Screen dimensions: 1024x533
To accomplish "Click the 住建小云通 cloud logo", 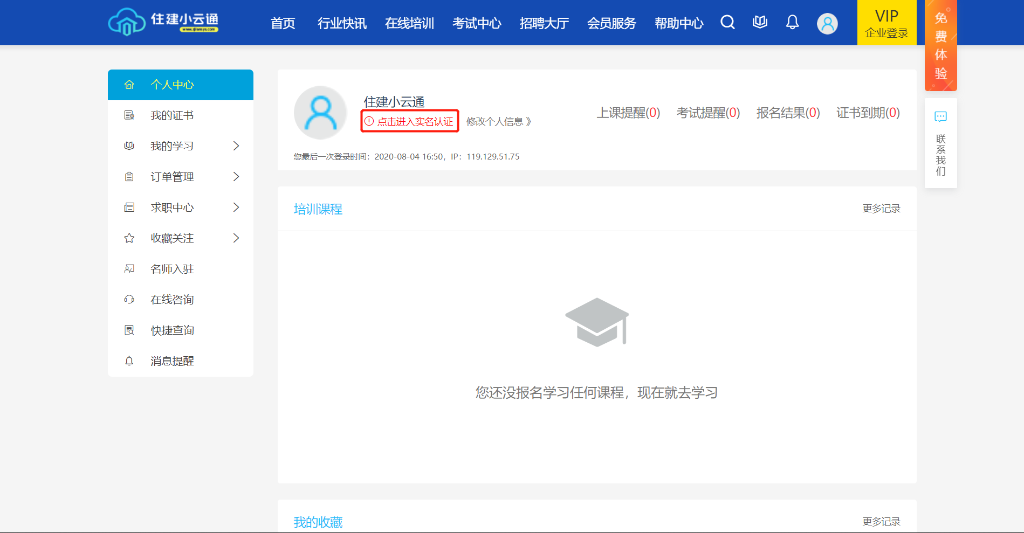I will click(x=127, y=23).
